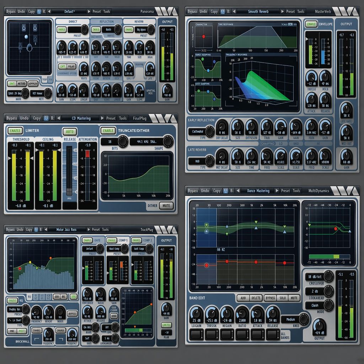Image resolution: width=364 pixels, height=364 pixels.
Task: Go to previous preset in FinalPlug
Action: point(59,118)
